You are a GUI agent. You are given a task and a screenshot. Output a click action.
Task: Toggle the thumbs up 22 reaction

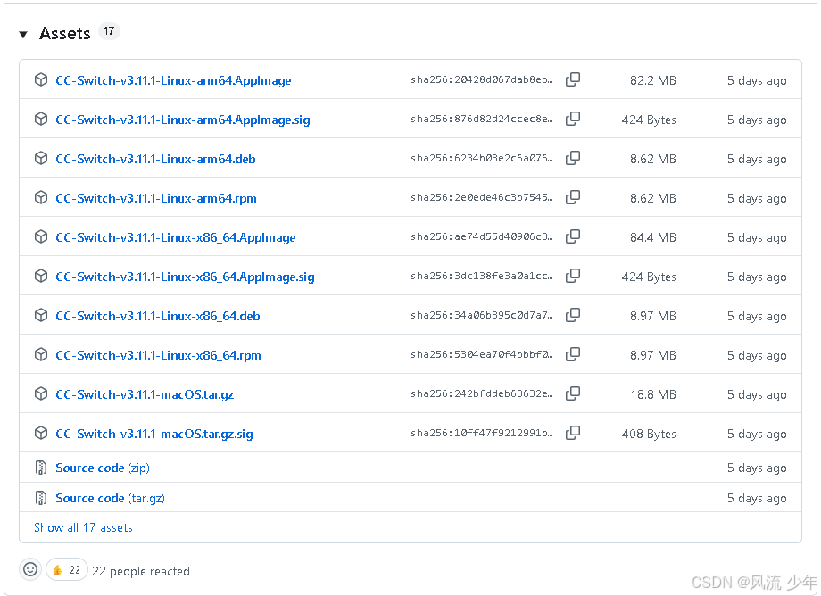[67, 570]
